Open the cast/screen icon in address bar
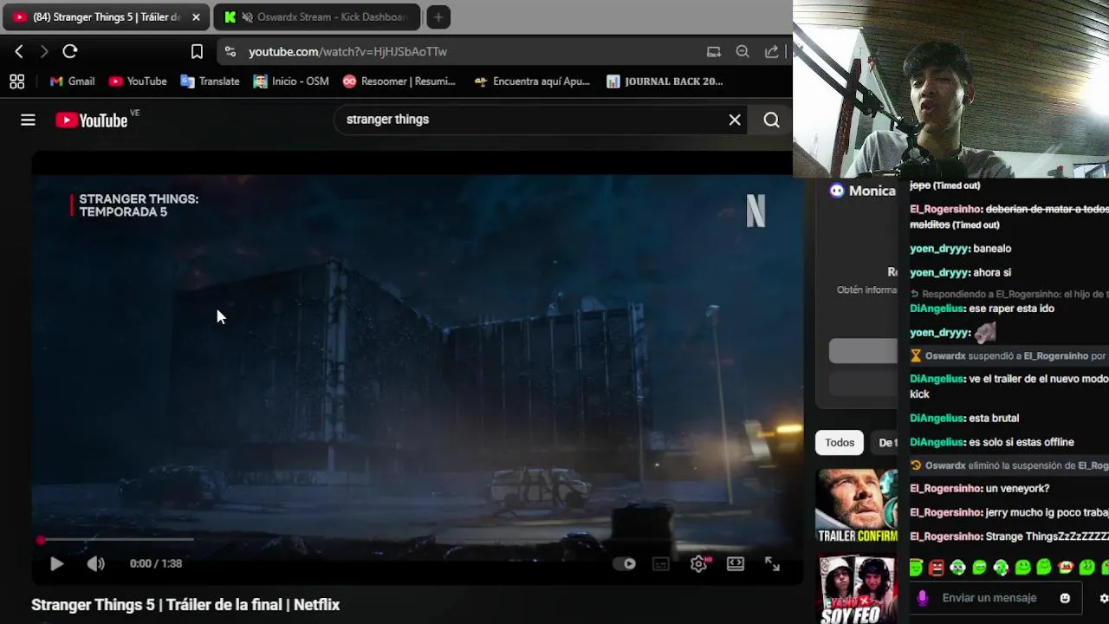Screen dimensions: 1109x624 [x=714, y=52]
